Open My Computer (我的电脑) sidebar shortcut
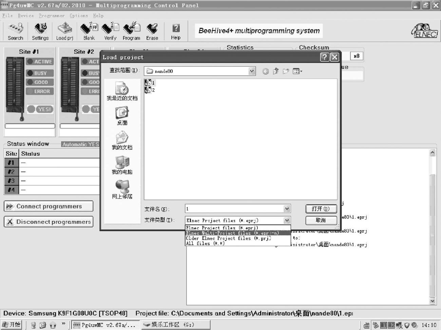Image resolution: width=441 pixels, height=330 pixels. click(122, 165)
